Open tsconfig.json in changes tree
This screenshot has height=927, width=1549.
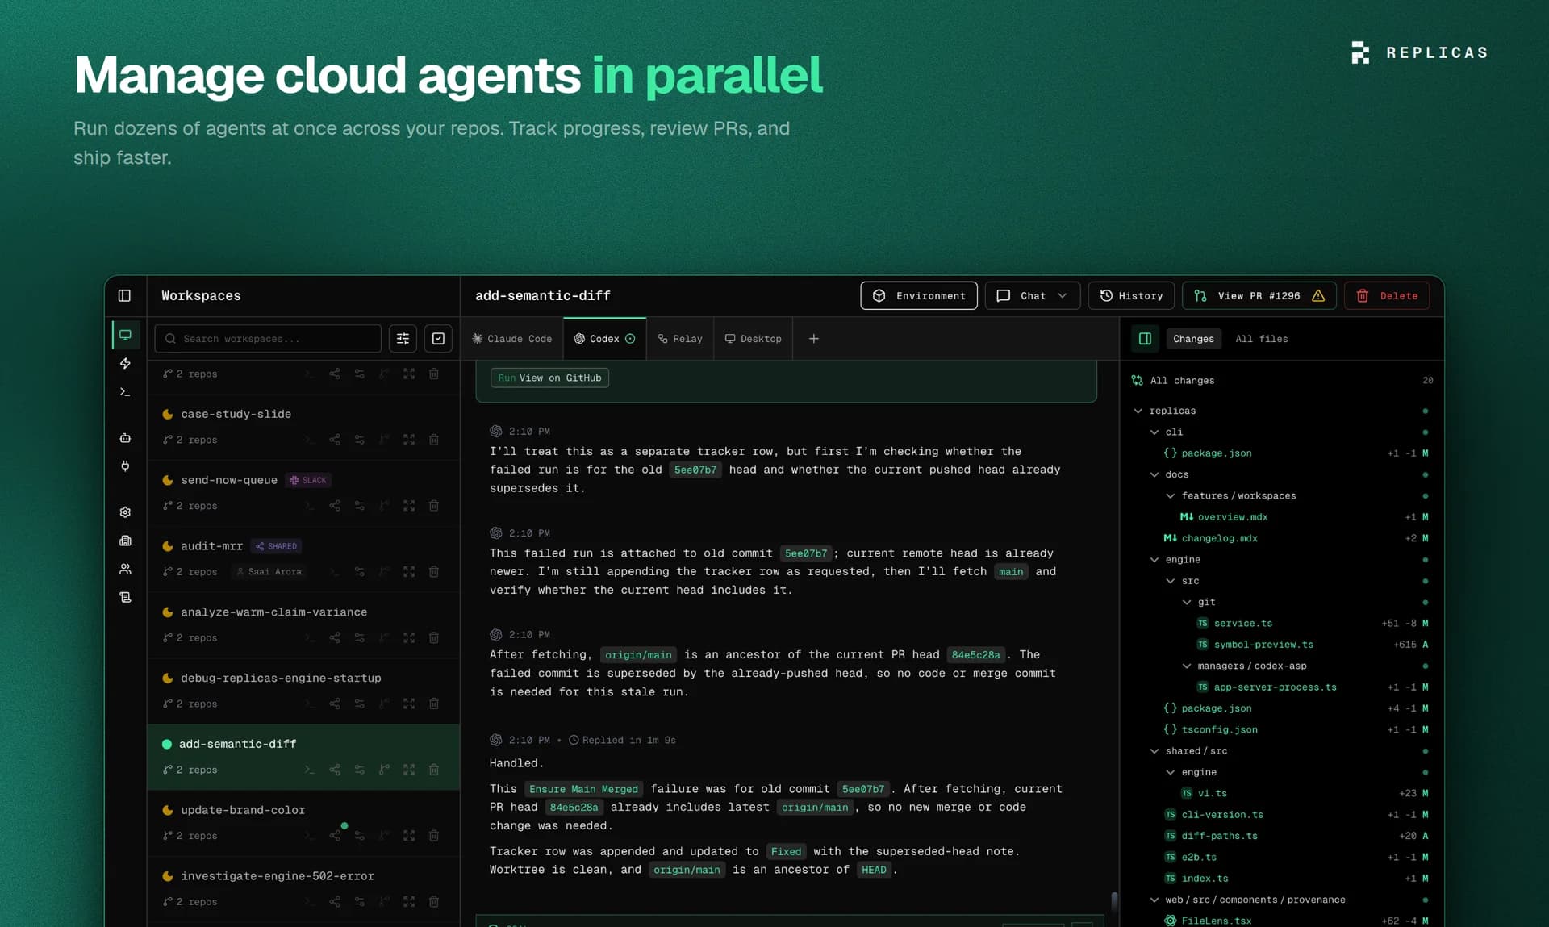(1219, 729)
